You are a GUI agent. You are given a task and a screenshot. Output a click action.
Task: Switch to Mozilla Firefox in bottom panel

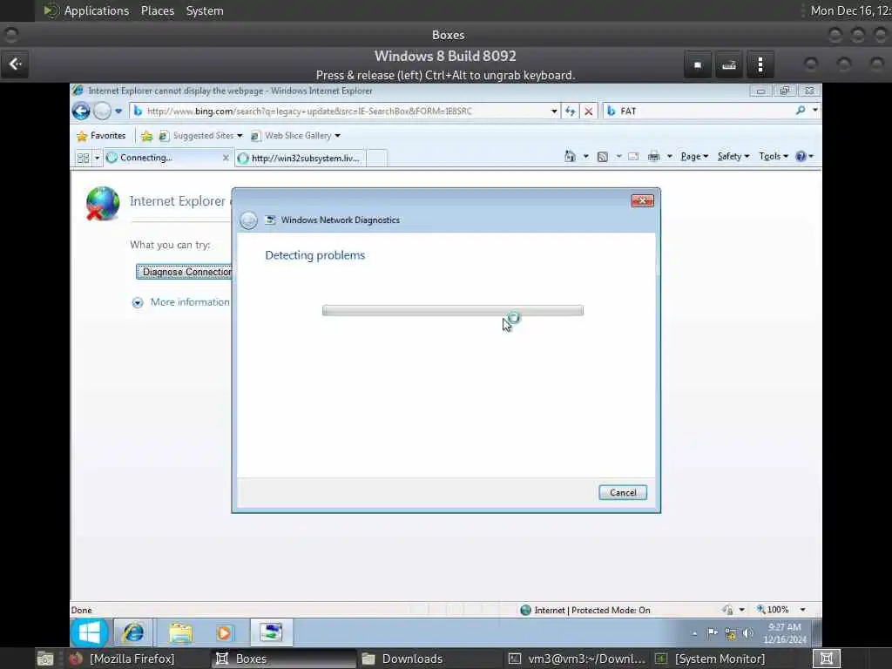122,659
